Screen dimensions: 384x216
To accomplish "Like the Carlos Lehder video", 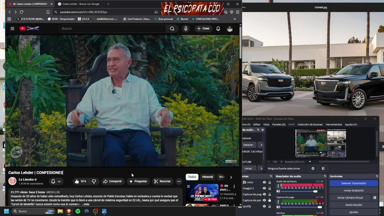I will [x=80, y=181].
